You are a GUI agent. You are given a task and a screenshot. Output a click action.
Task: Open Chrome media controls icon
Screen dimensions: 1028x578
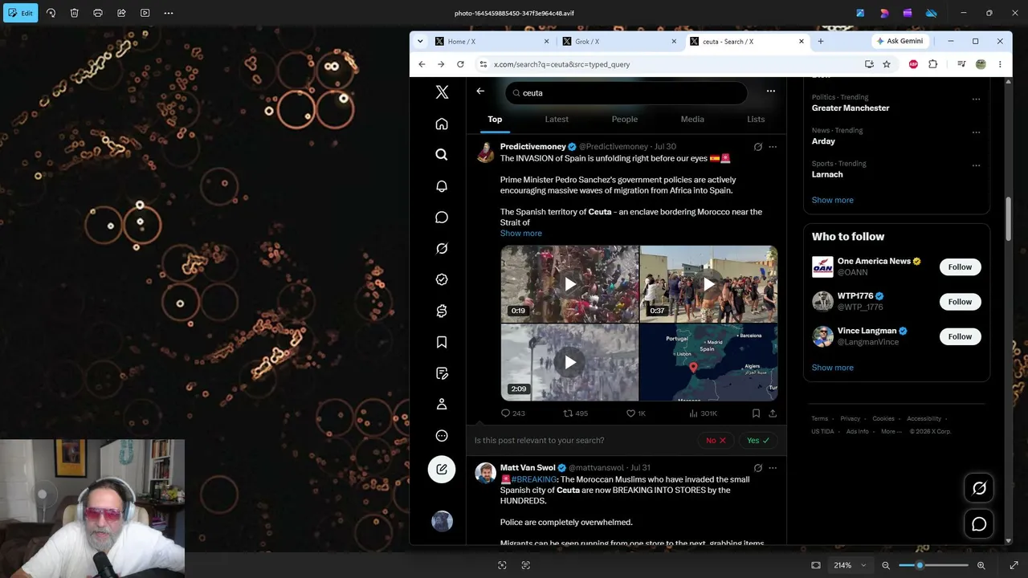point(961,64)
